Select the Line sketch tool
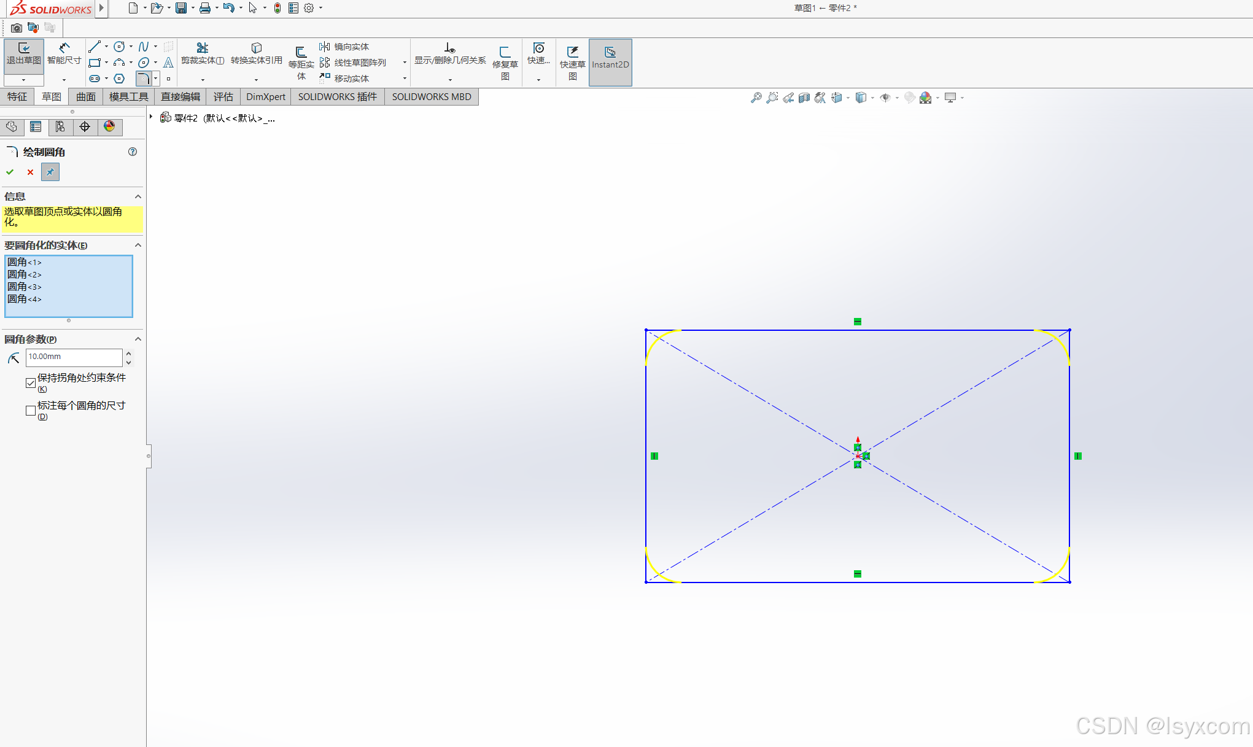The image size is (1253, 747). 94,47
